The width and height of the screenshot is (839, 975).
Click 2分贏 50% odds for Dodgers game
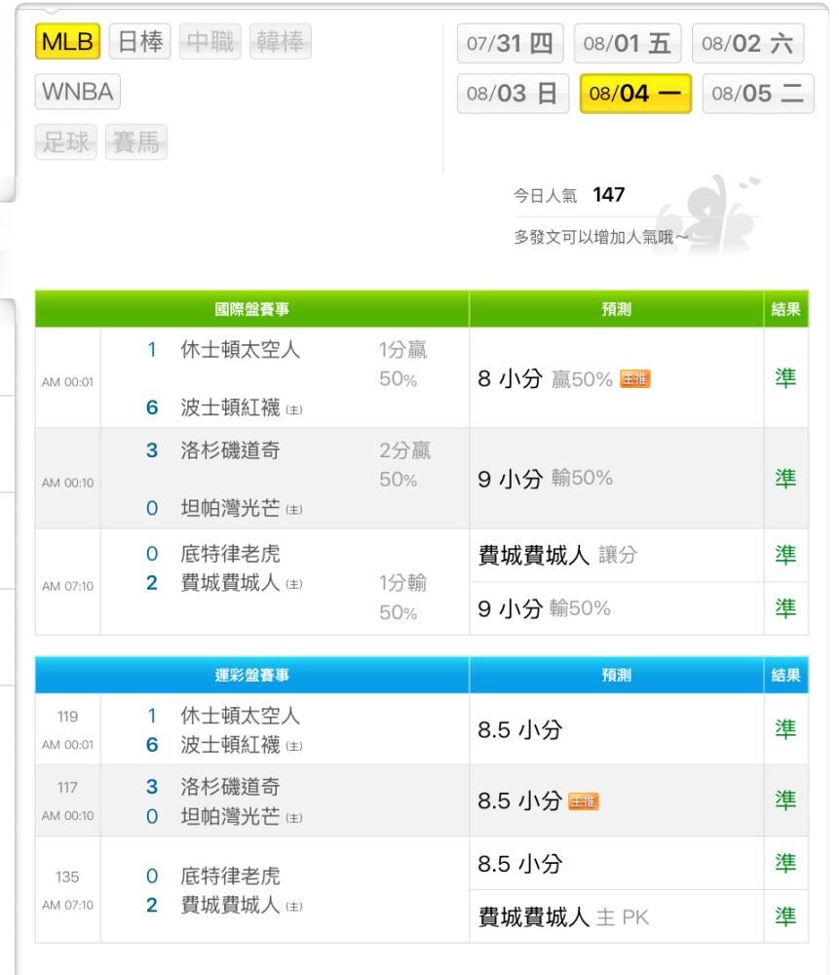404,465
